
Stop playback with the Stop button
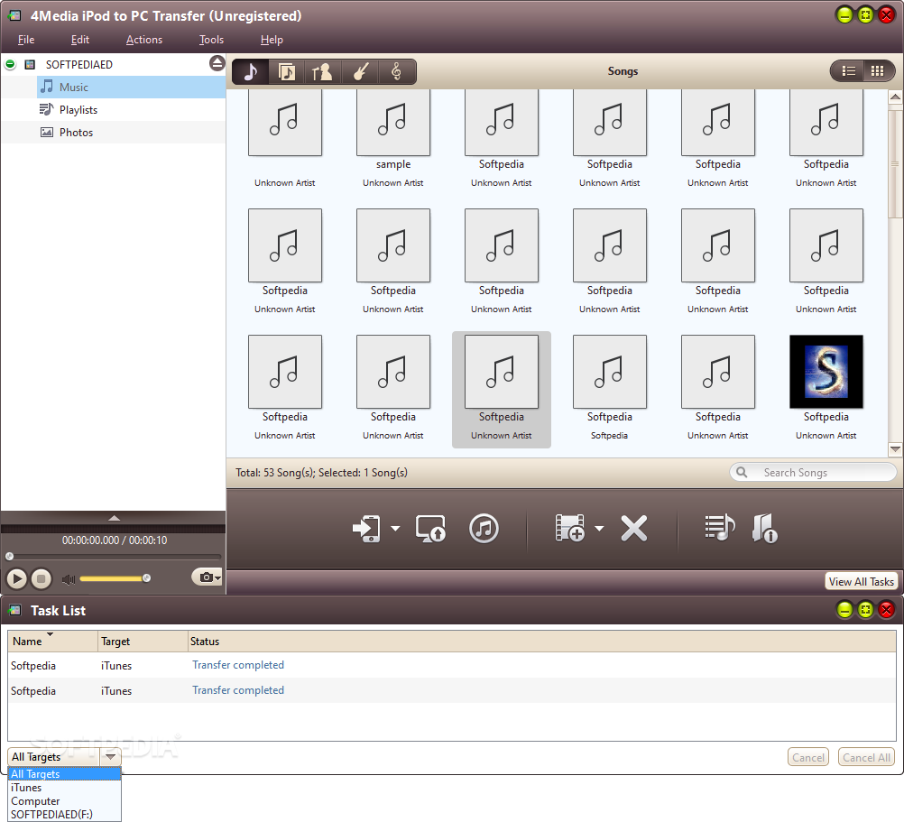41,578
